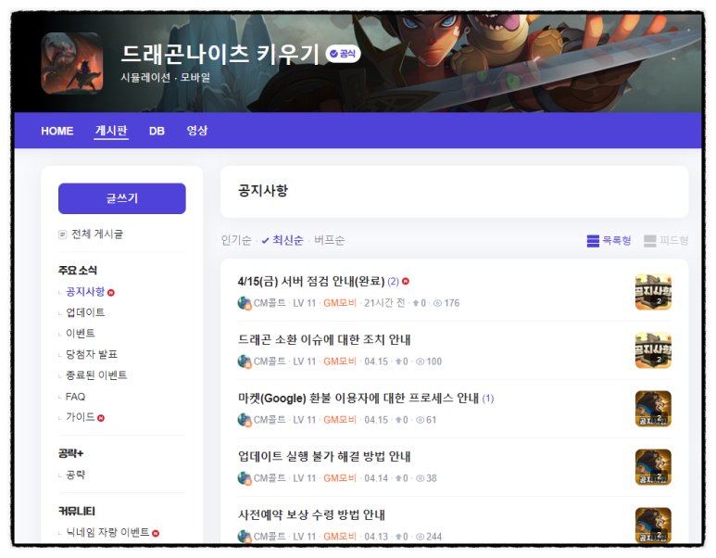Viewport: 716px width, 558px height.
Task: Switch to the 영상 tab
Action: pos(196,131)
